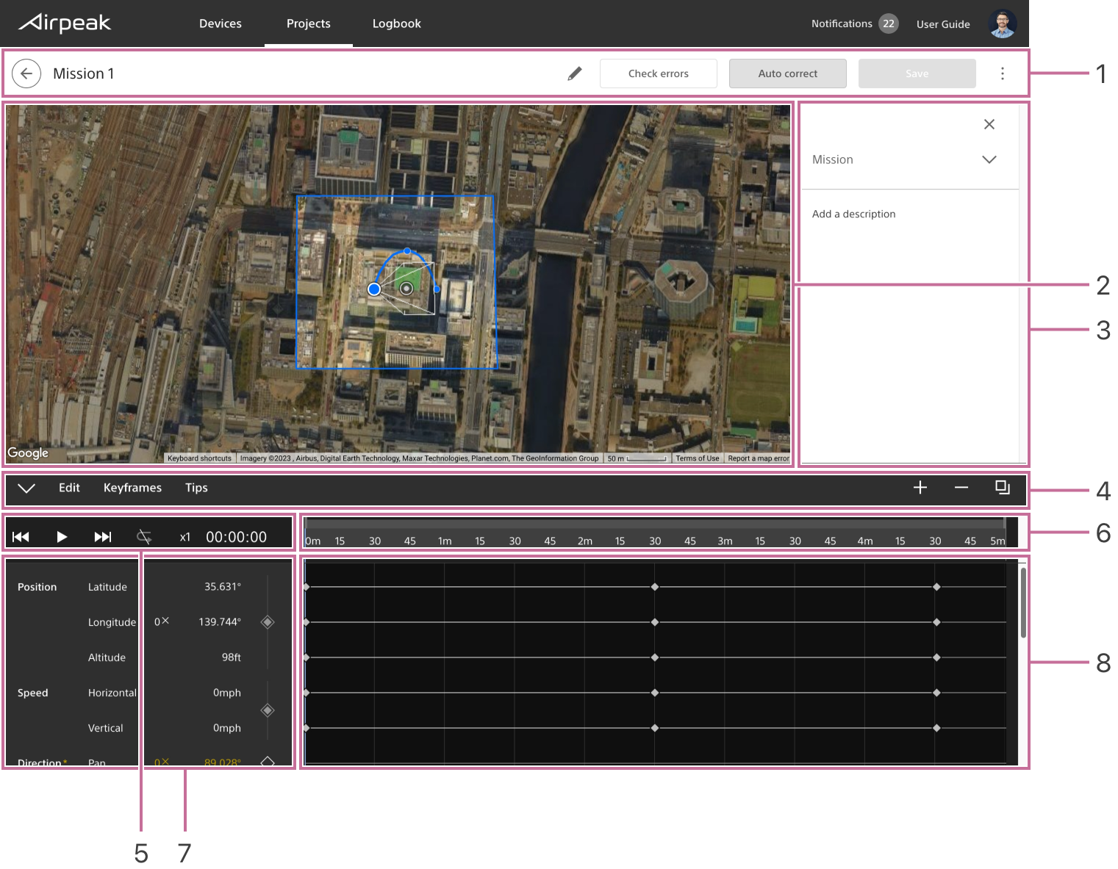1118x869 pixels.
Task: Open the Keyframes menu
Action: (x=132, y=488)
